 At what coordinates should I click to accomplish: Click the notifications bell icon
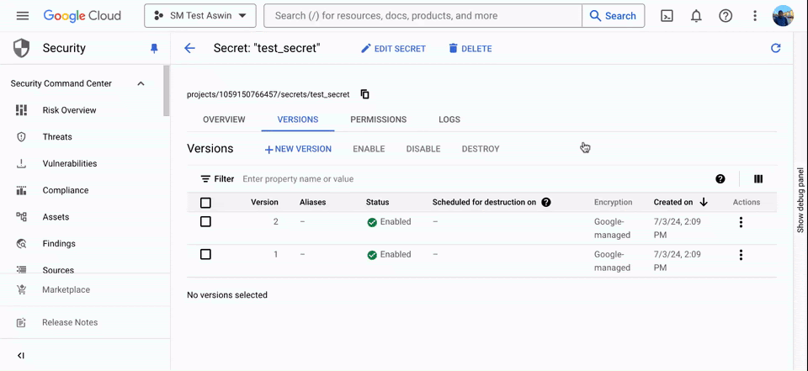coord(696,16)
